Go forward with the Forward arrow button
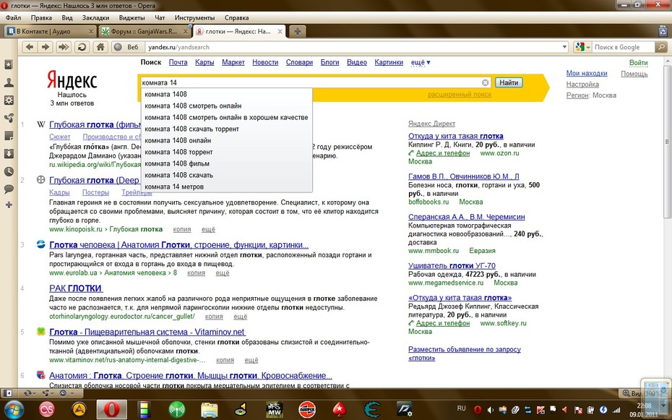The height and width of the screenshot is (420, 672). pyautogui.click(x=46, y=47)
